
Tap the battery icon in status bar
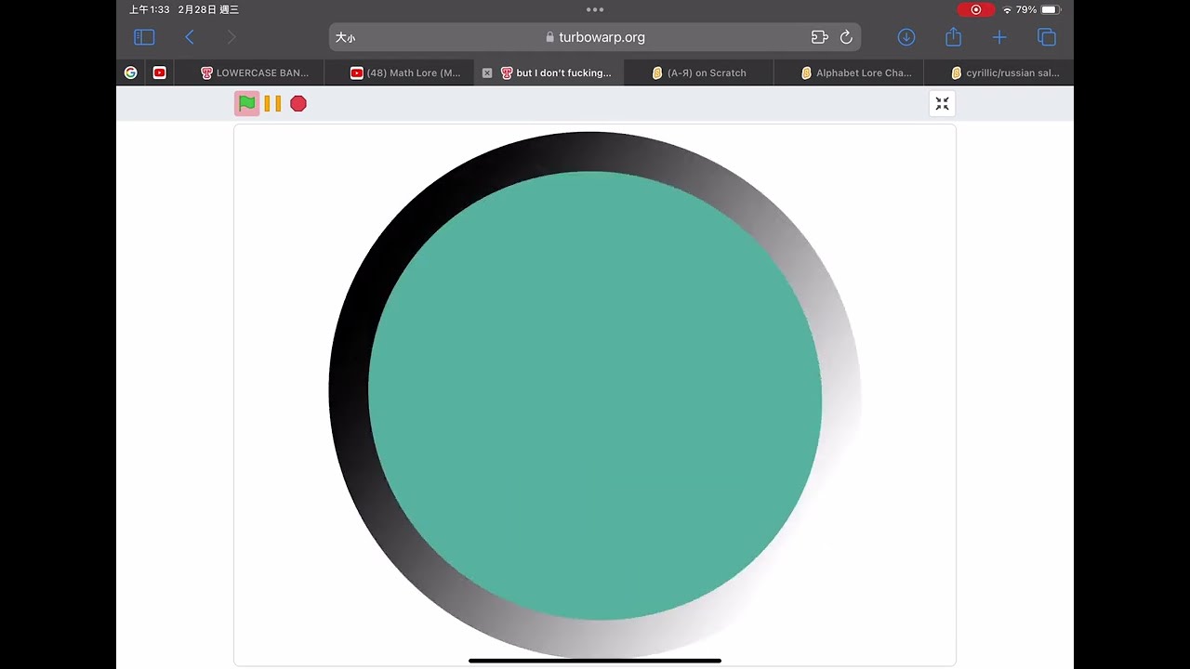pyautogui.click(x=1050, y=9)
